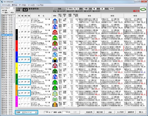
Task: Click the 金額 amount input field
Action: click(65, 112)
